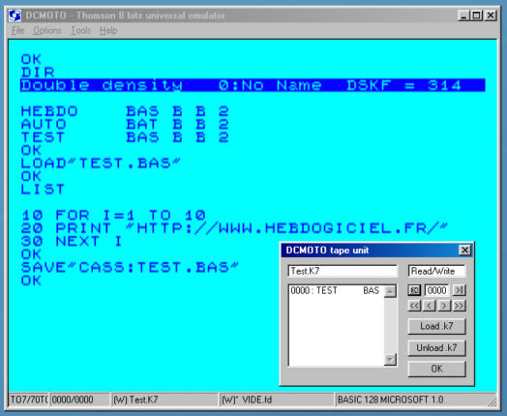Confirm tape unit dialog with OK
This screenshot has width=507, height=416.
click(x=436, y=369)
